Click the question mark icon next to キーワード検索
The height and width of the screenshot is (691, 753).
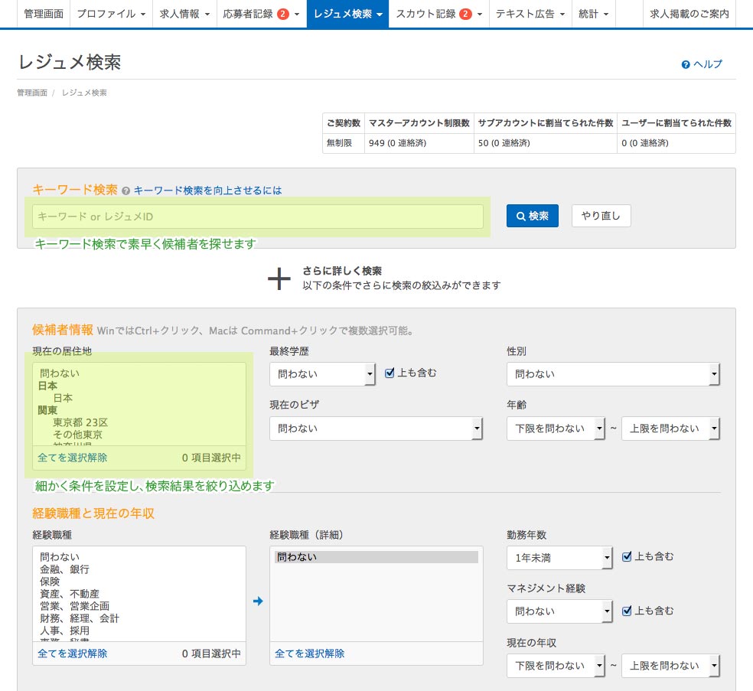pos(125,191)
